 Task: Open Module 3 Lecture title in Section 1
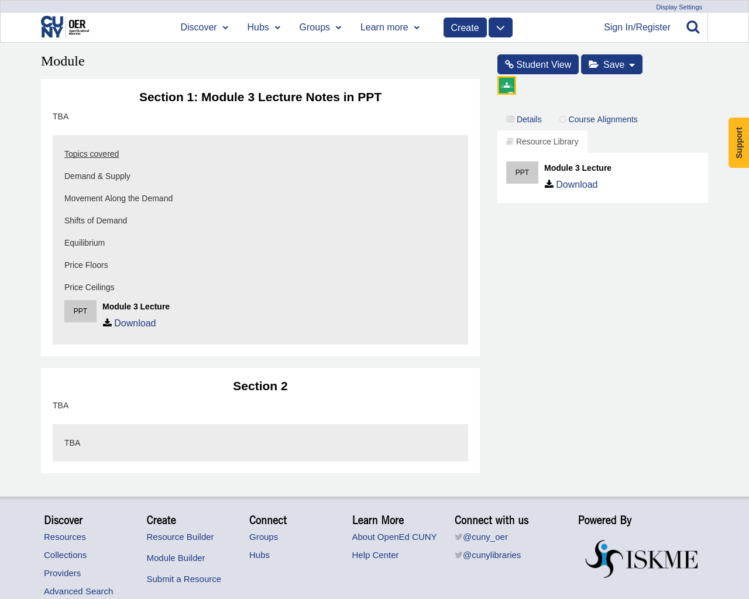click(x=136, y=307)
